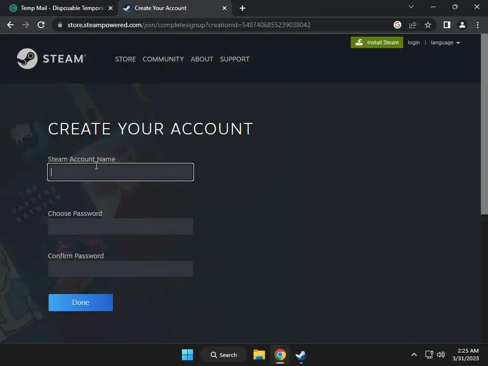The width and height of the screenshot is (488, 366).
Task: Show hidden system tray icons
Action: 414,355
